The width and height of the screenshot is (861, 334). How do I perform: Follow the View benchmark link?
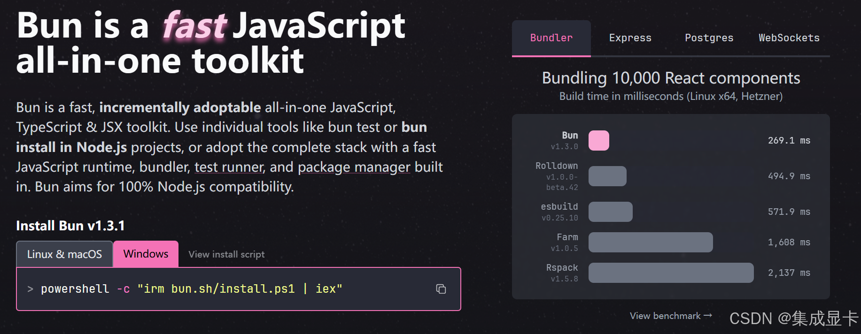[x=671, y=316]
